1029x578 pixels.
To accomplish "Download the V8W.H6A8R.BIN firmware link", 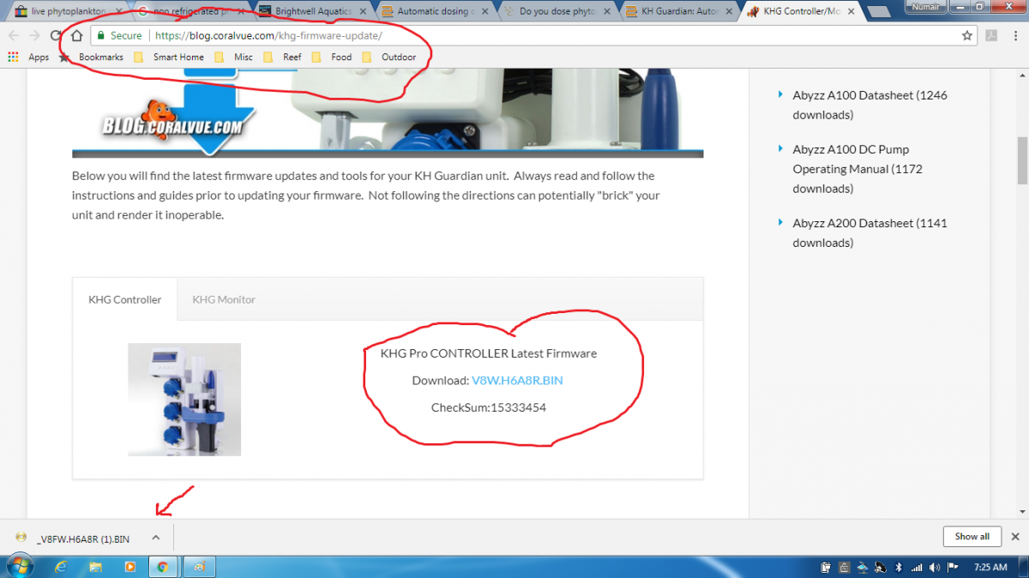I will pyautogui.click(x=517, y=380).
